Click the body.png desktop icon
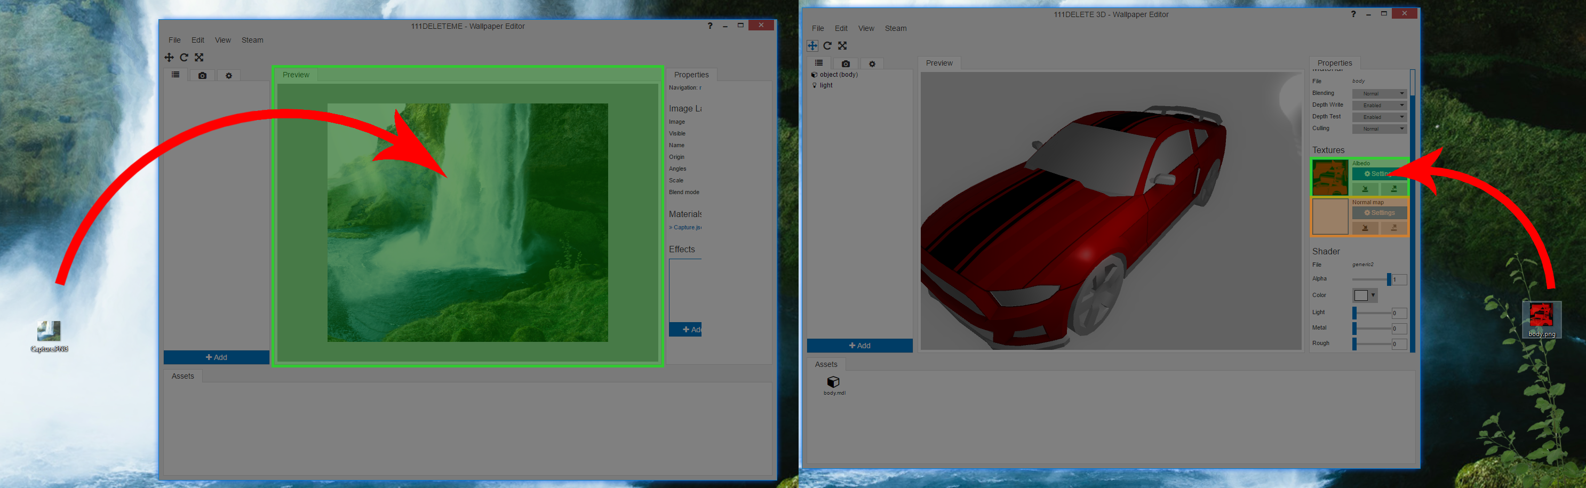This screenshot has height=488, width=1586. (1542, 320)
